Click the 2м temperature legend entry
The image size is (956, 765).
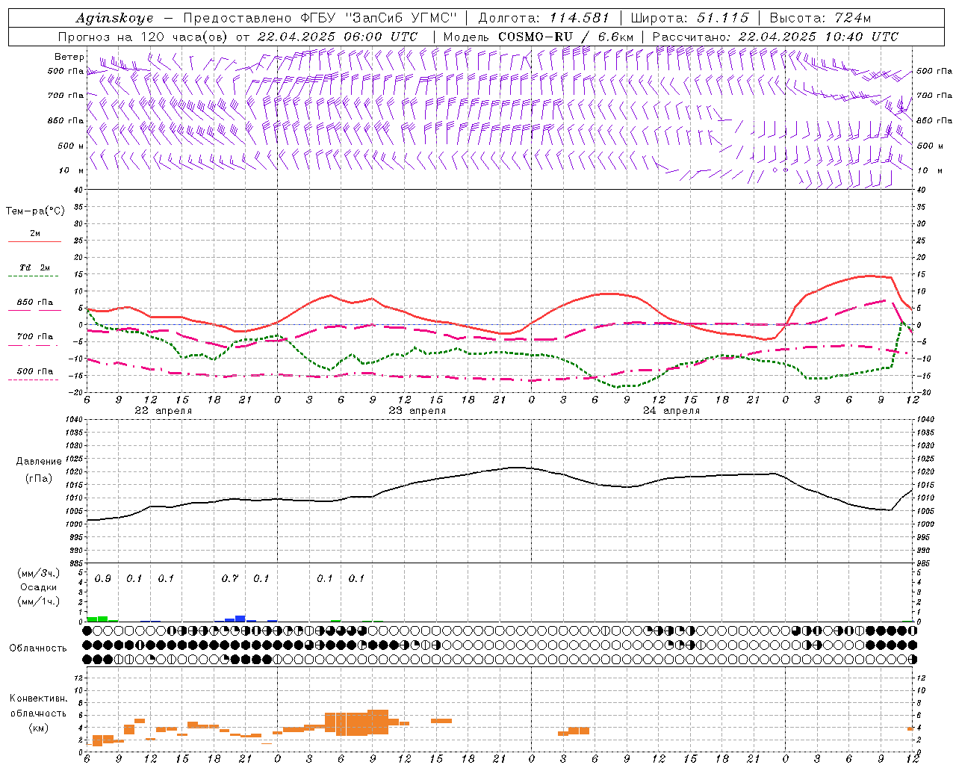[35, 233]
